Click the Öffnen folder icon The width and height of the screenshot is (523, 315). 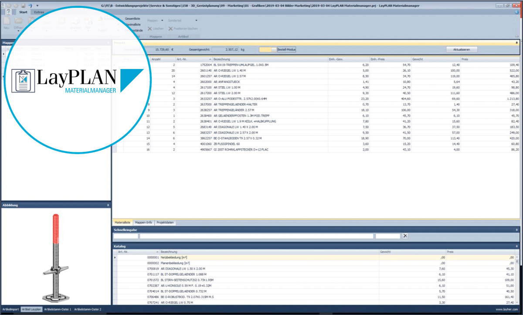pos(19,21)
